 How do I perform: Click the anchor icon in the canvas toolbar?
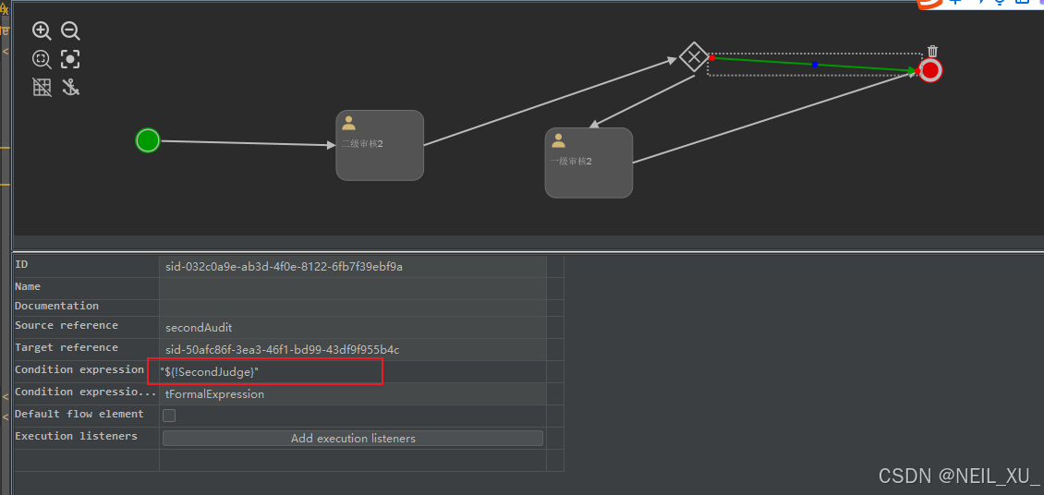click(70, 88)
